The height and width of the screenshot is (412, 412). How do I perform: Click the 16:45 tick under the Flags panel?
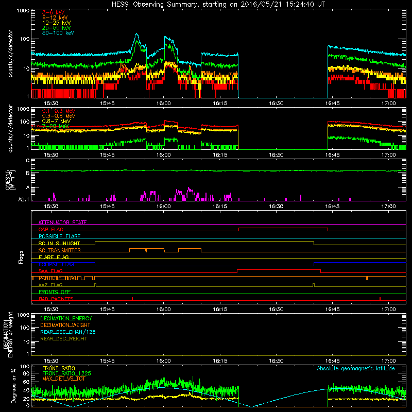[332, 310]
